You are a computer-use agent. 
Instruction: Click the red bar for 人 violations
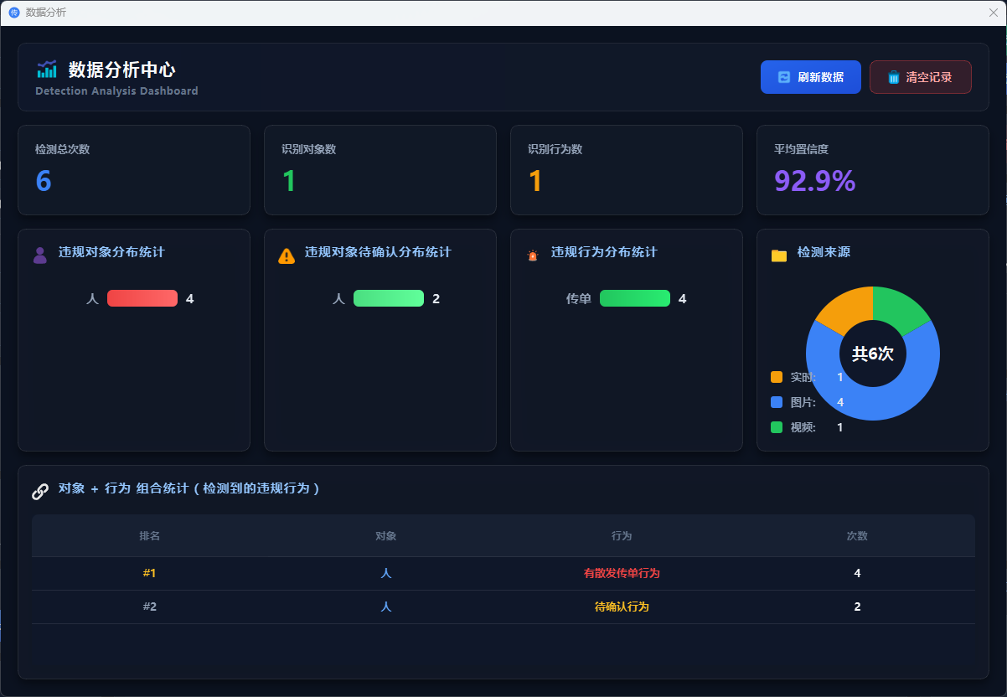(x=142, y=298)
